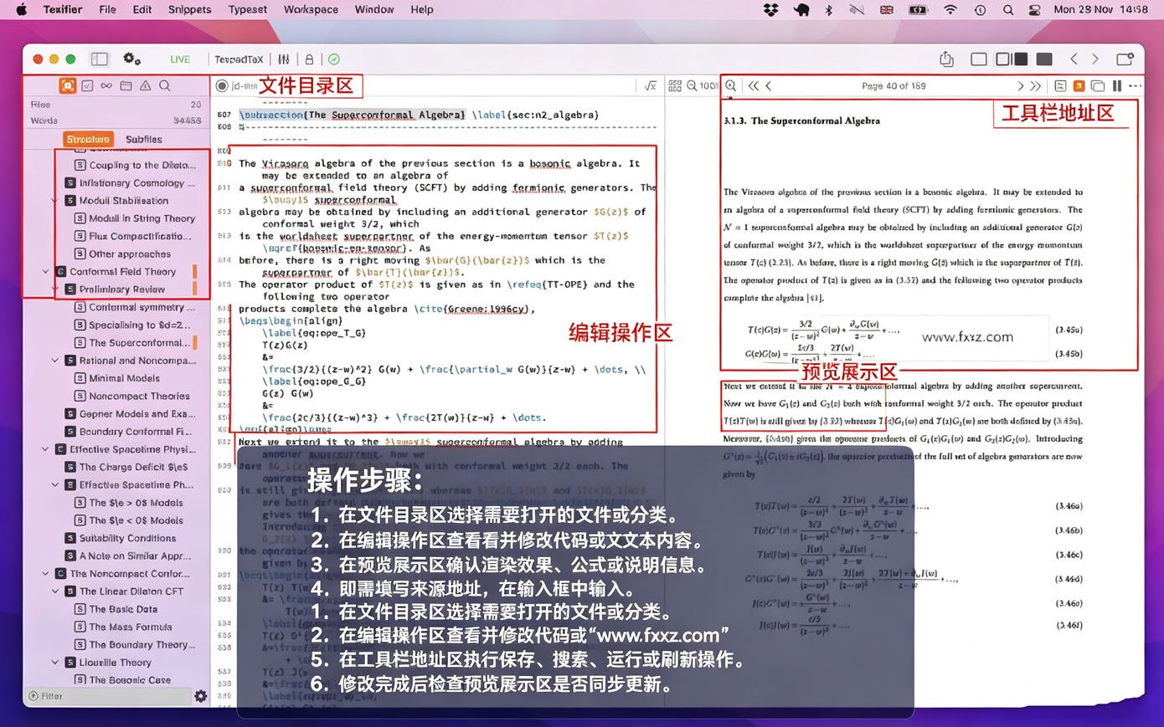1164x727 pixels.
Task: Jump to first PDF page
Action: pyautogui.click(x=753, y=85)
